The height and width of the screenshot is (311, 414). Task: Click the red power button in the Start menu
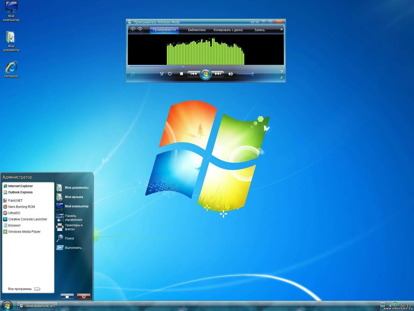[x=84, y=296]
